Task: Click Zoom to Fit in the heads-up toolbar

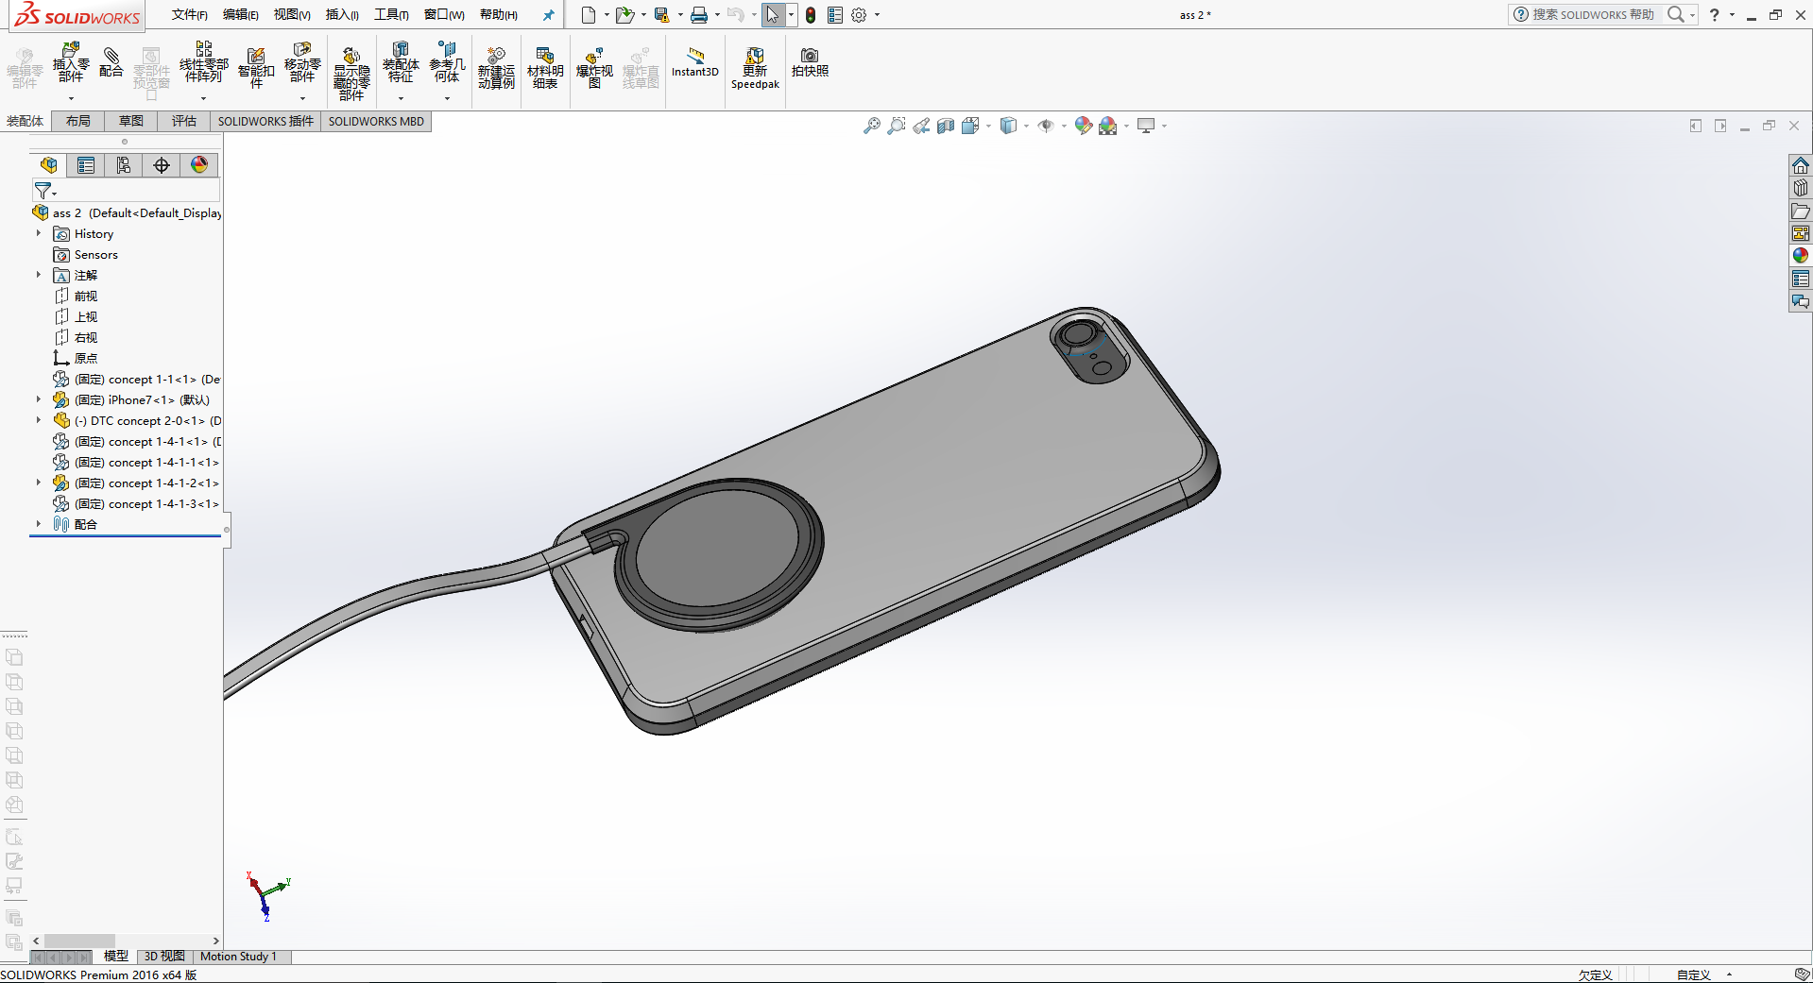Action: tap(870, 126)
